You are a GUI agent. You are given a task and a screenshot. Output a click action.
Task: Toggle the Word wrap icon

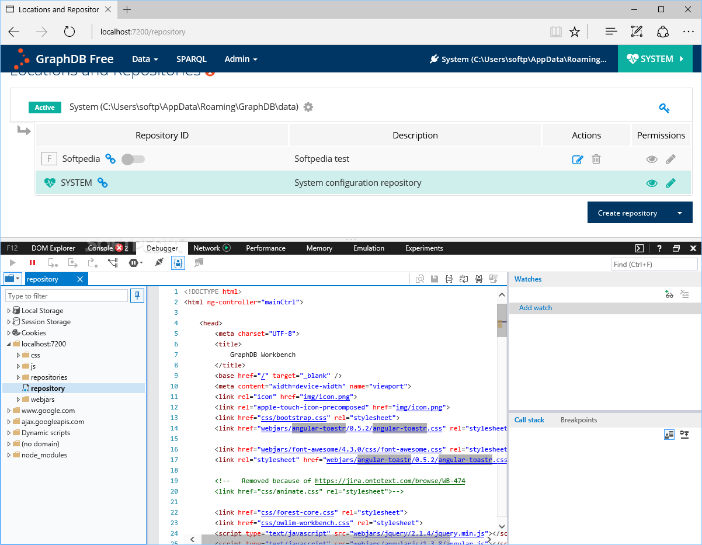point(464,279)
